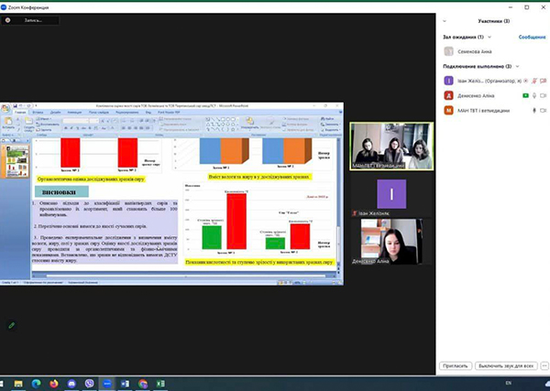
Task: Click the 'Найти' find button in ribbon
Action: point(327,119)
